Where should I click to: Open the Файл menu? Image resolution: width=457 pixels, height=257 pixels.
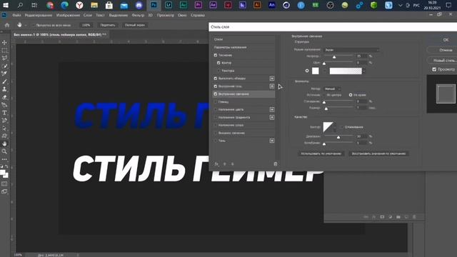pyautogui.click(x=16, y=15)
